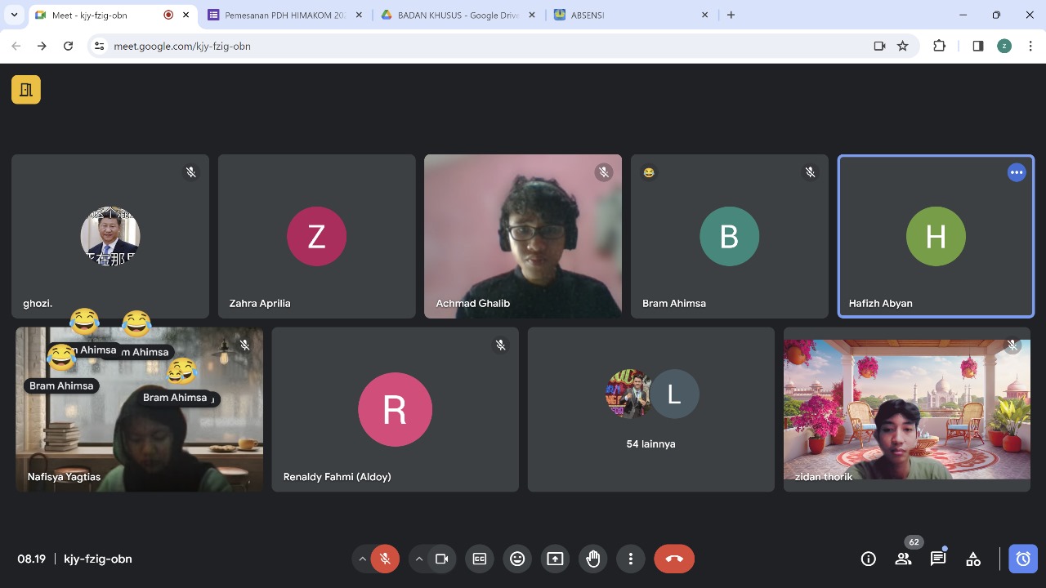Open the activities icon
This screenshot has width=1046, height=588.
[x=972, y=559]
